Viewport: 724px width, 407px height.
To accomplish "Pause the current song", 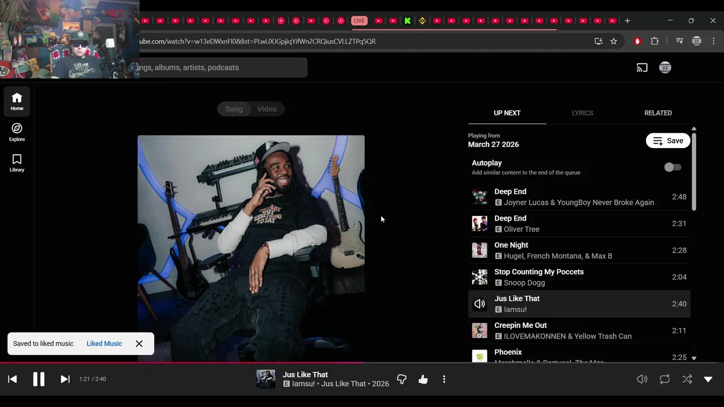I will [x=38, y=379].
